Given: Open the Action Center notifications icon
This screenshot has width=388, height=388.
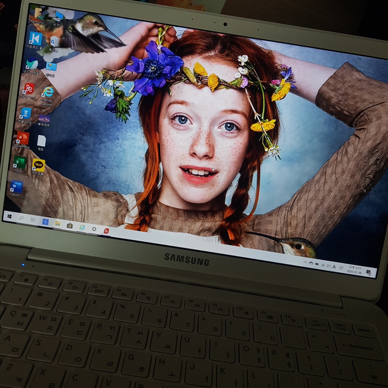Looking at the screenshot, I should (369, 273).
